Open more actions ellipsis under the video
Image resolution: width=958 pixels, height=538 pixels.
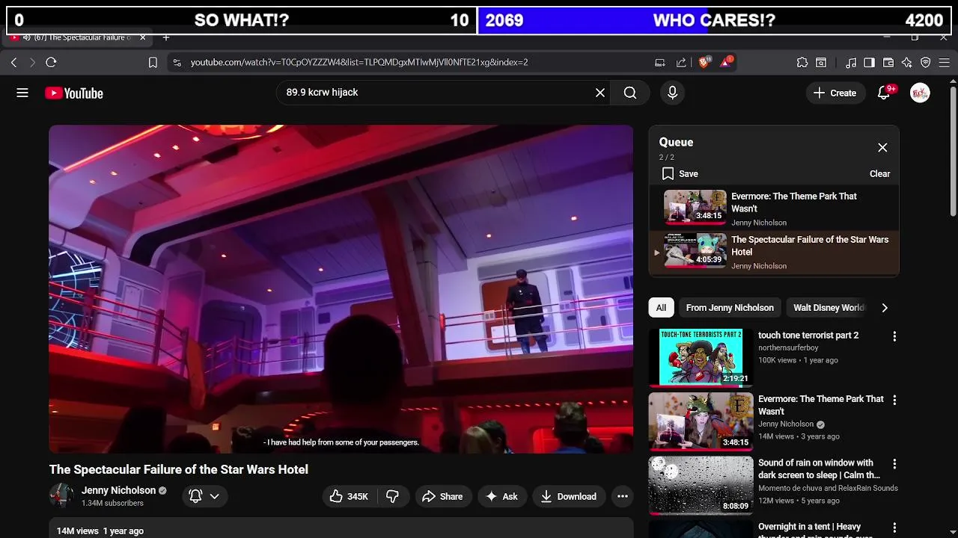(622, 496)
